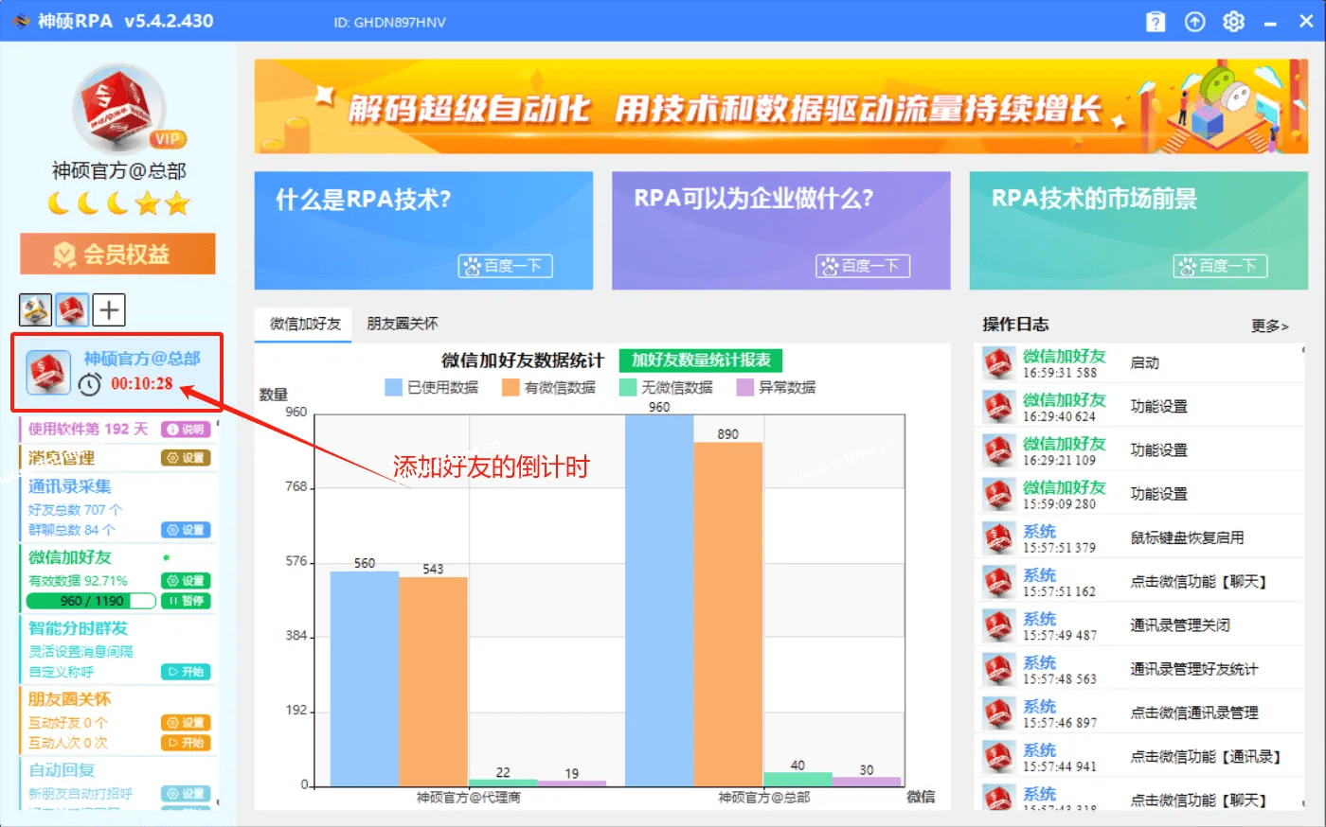Click log entry text 通讯录管理关闭
Screen dimensions: 1326x827
pos(1180,625)
